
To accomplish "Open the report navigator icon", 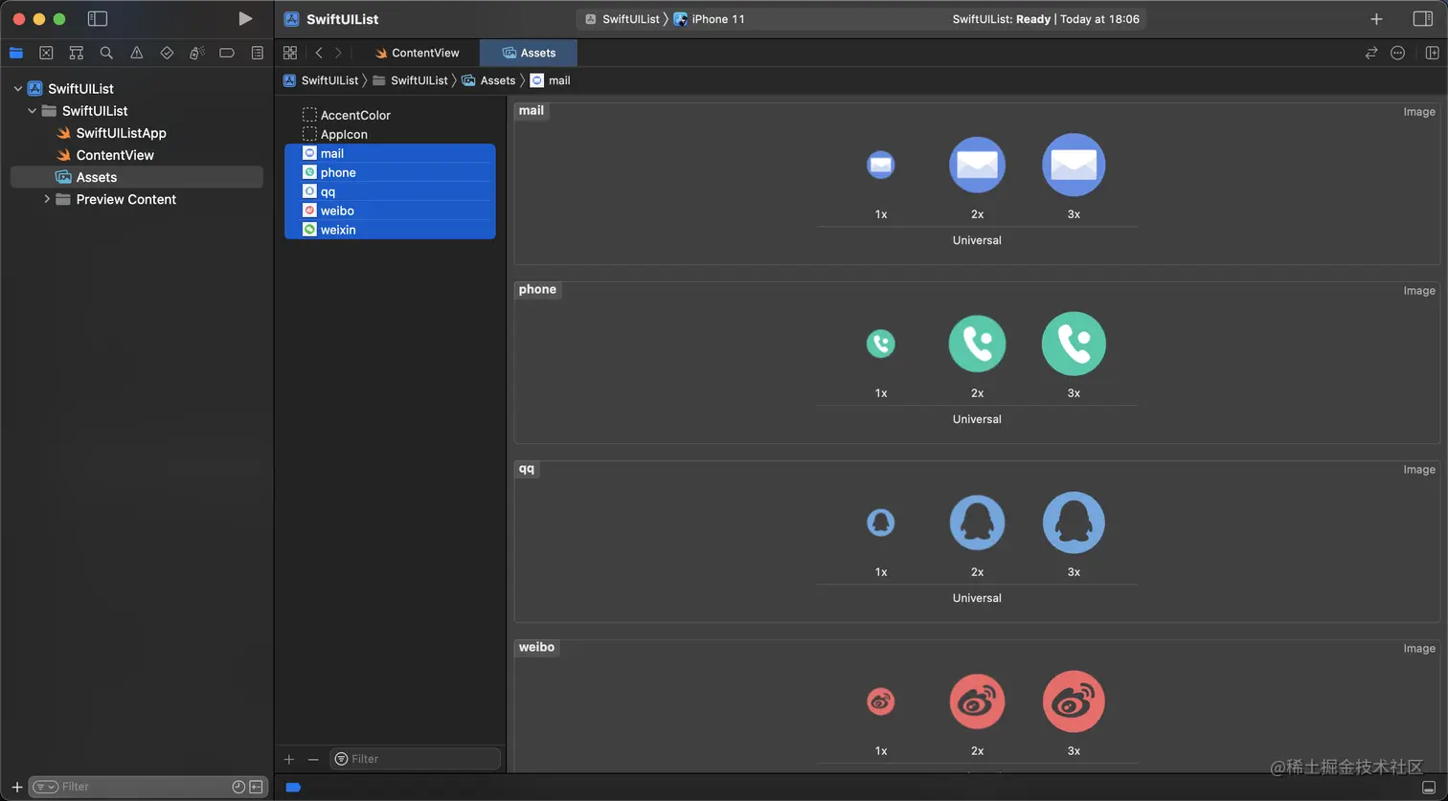I will coord(258,53).
